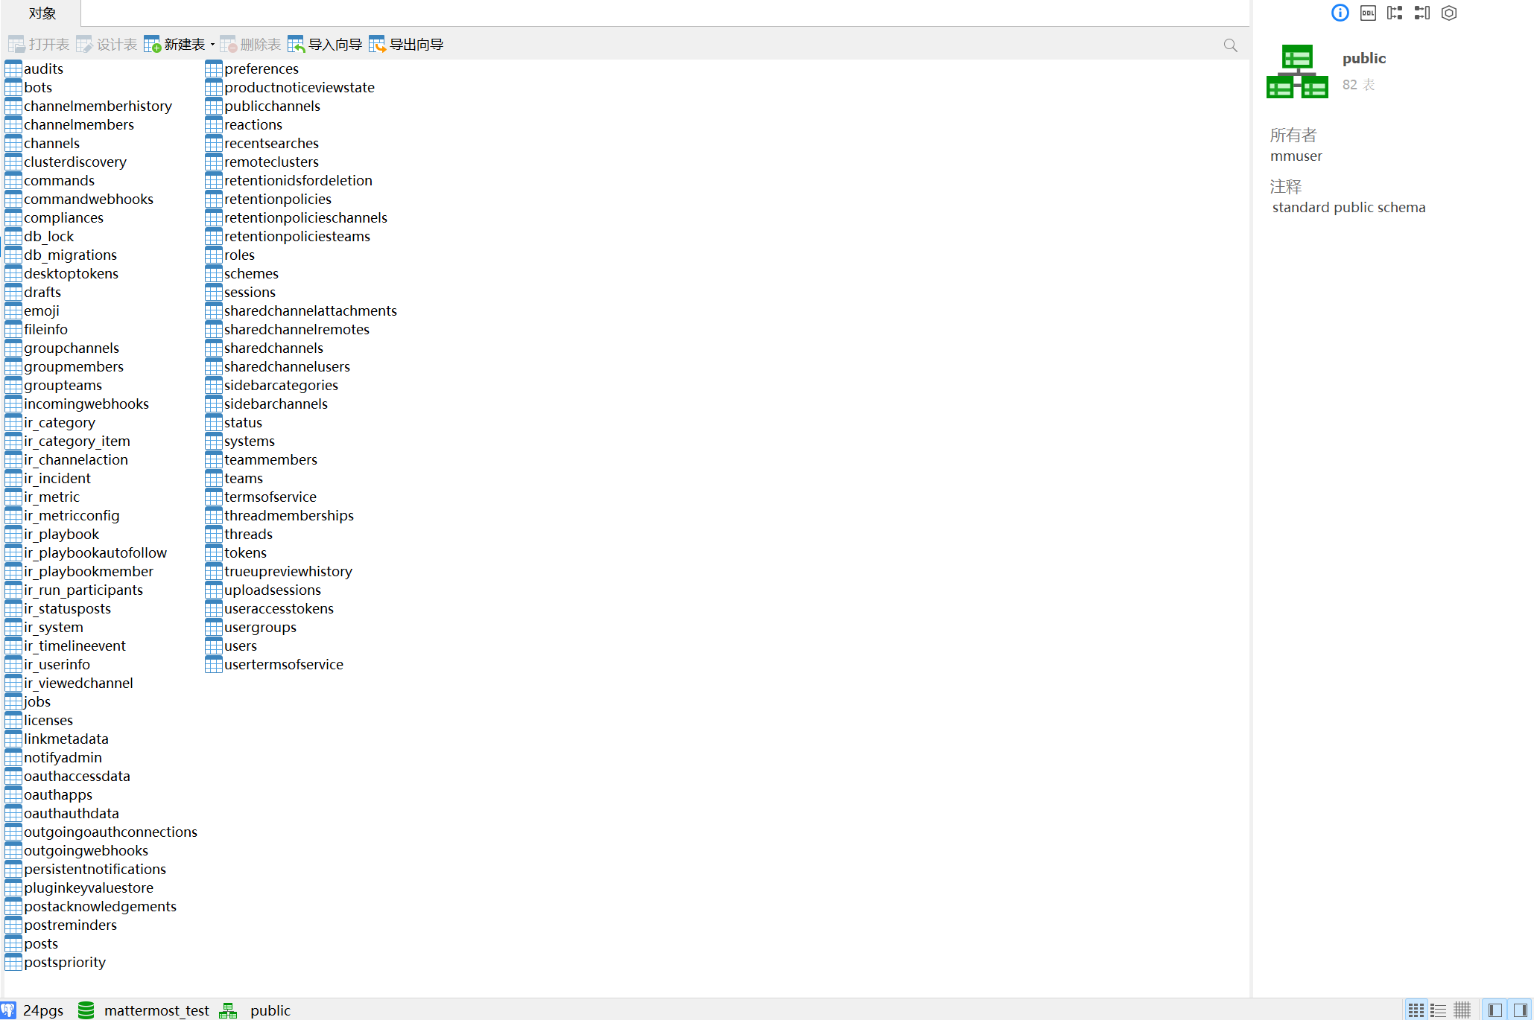
Task: Click the hexagon icon in the info pane header
Action: 1448,13
